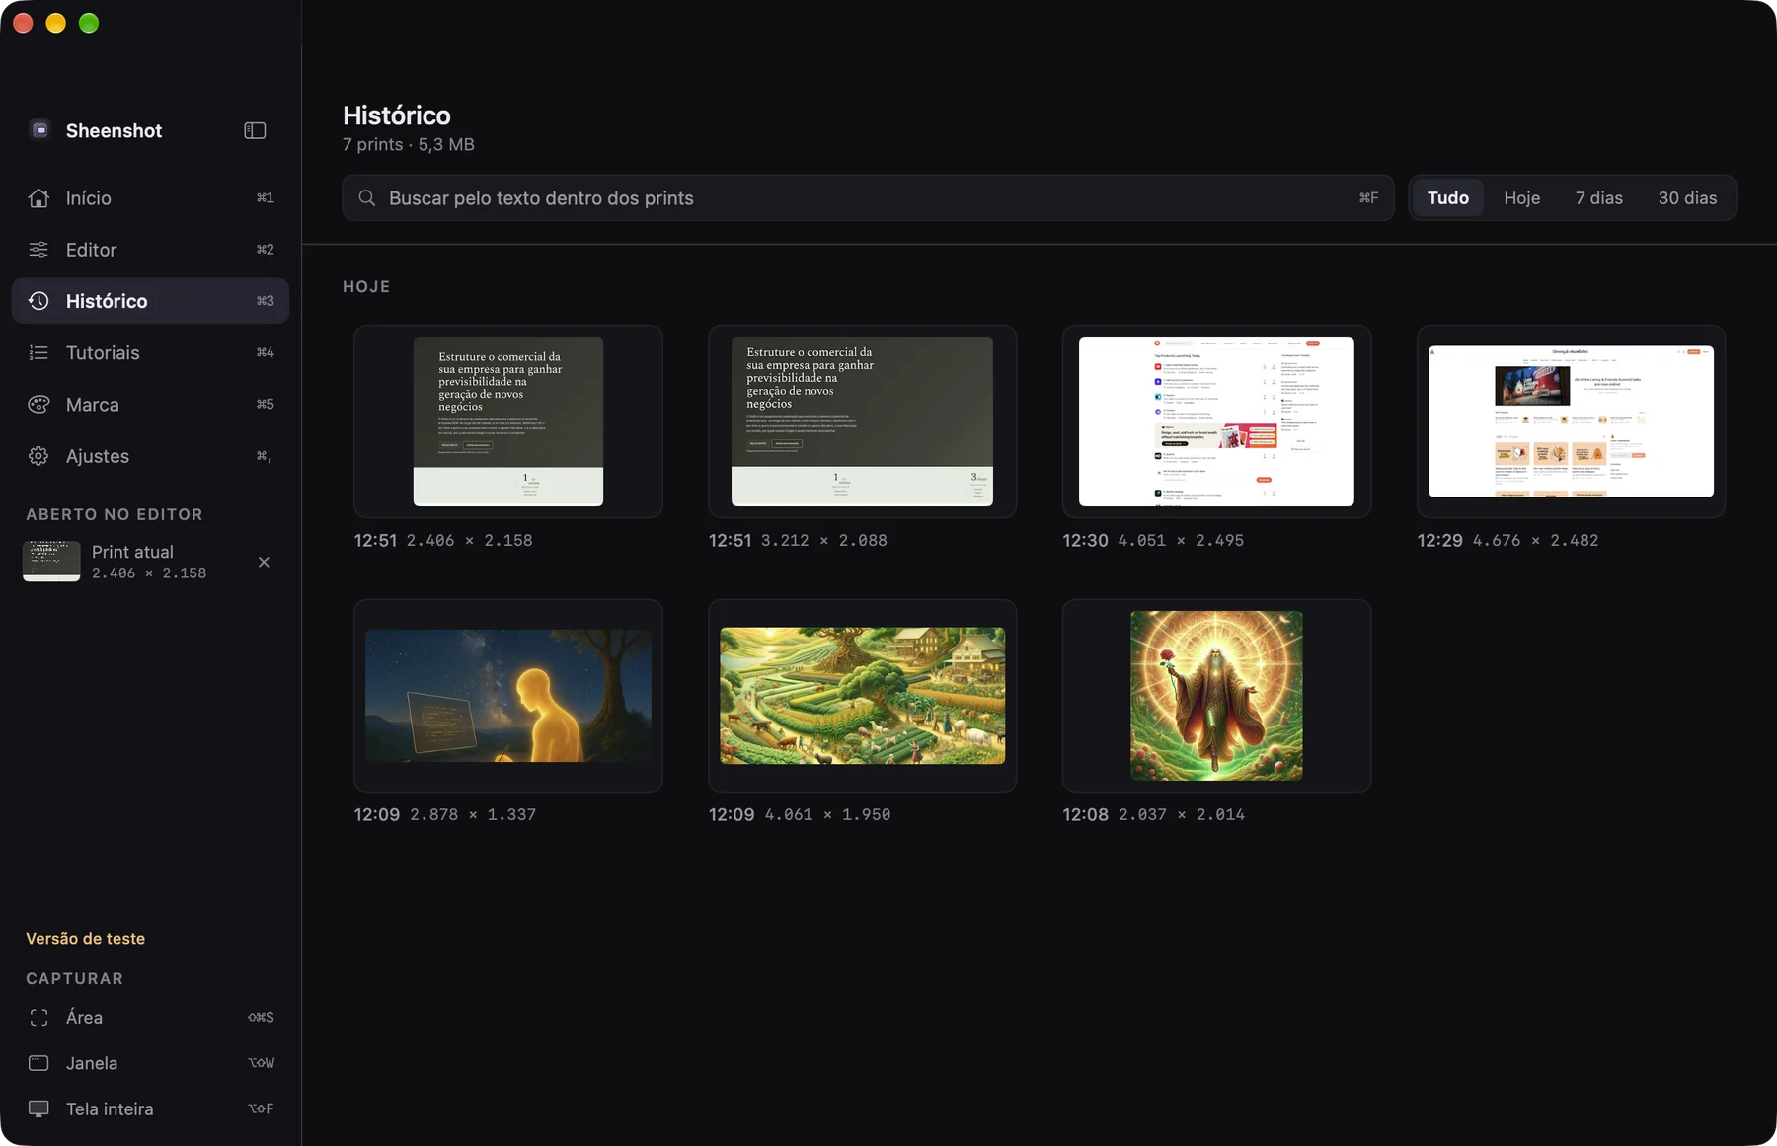Click the Área capture crop icon
Viewport: 1777px width, 1146px height.
[x=39, y=1018]
